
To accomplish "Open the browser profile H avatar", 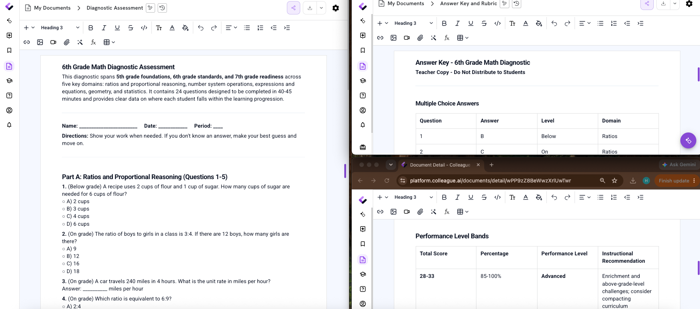I will [x=646, y=181].
